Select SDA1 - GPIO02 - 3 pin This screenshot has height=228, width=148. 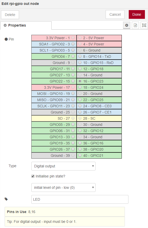(x=73, y=44)
